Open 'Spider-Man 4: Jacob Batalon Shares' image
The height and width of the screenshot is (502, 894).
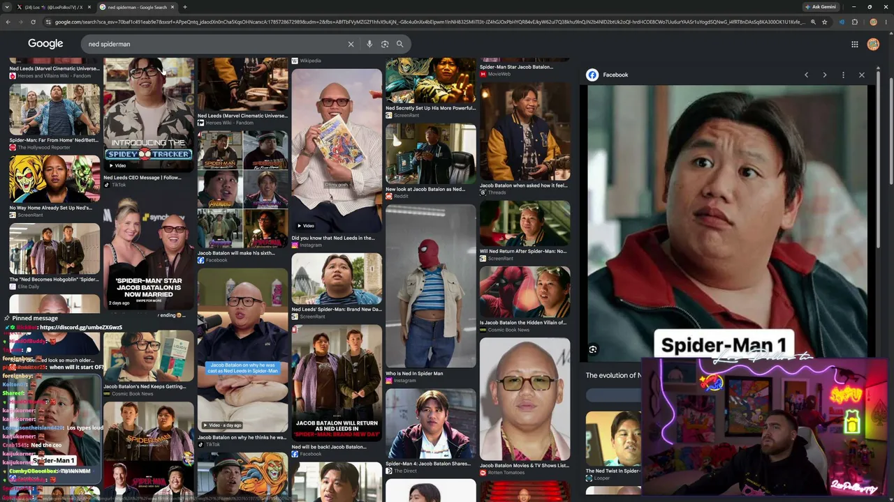click(x=431, y=424)
